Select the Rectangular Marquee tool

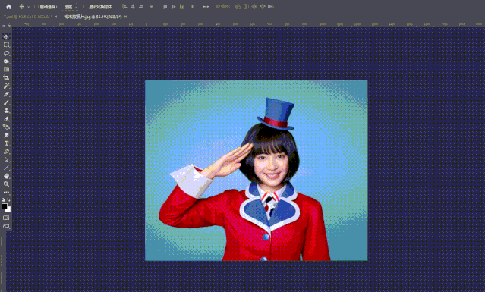(x=6, y=45)
